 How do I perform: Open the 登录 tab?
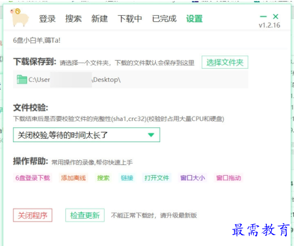[47, 19]
